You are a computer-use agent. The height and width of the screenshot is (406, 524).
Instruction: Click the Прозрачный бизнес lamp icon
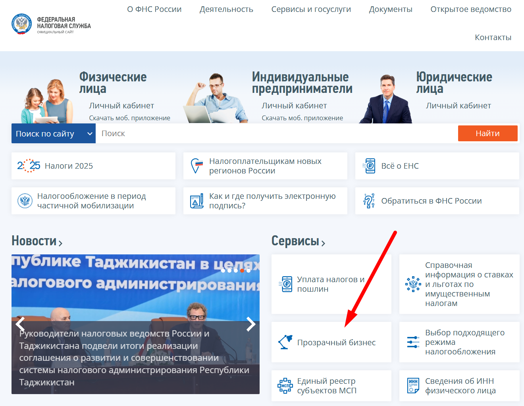(x=285, y=342)
